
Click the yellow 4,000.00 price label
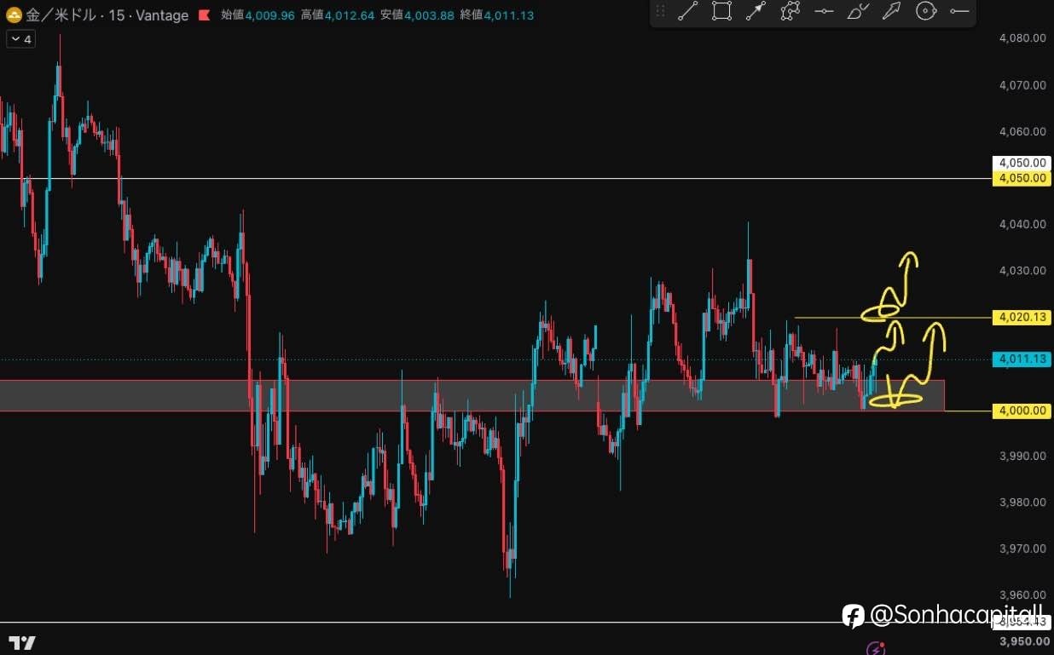[1022, 411]
